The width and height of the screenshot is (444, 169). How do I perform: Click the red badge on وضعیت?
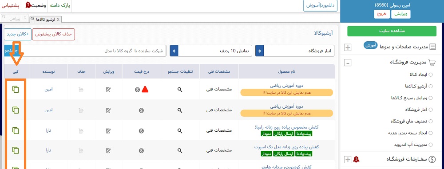point(28,4)
